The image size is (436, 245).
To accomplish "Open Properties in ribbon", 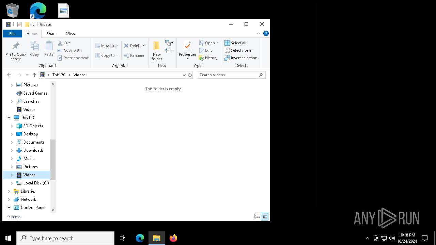I will coord(187,50).
